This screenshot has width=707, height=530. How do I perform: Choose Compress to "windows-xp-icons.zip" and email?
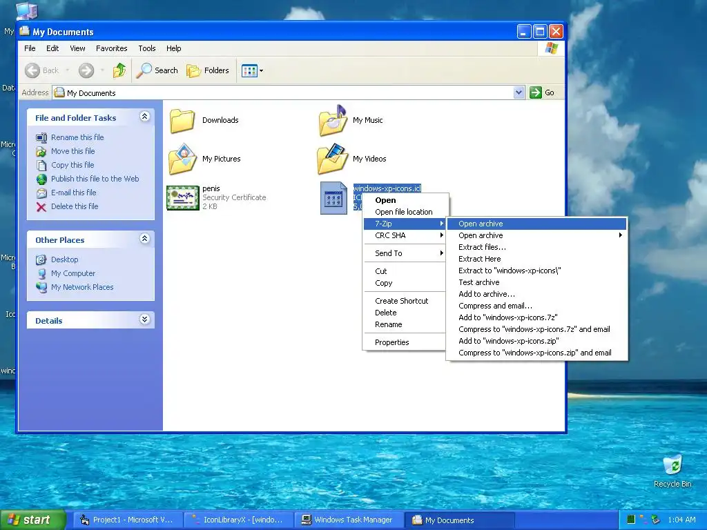(536, 353)
